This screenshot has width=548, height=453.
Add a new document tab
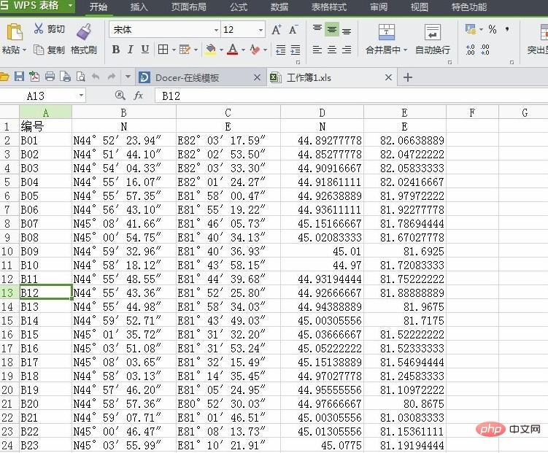407,77
